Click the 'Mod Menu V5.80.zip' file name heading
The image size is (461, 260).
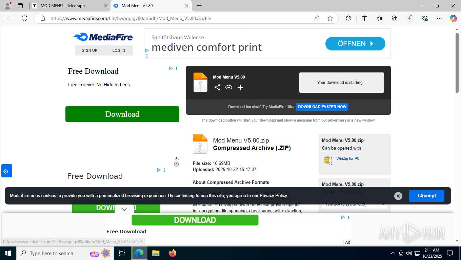[241, 140]
